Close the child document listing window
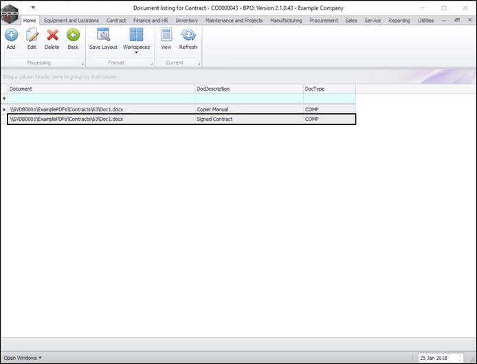 coord(469,20)
